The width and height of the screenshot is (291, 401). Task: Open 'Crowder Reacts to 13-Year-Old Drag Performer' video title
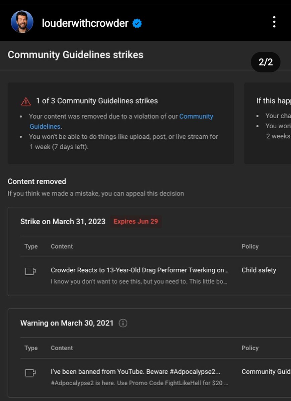[x=140, y=270]
